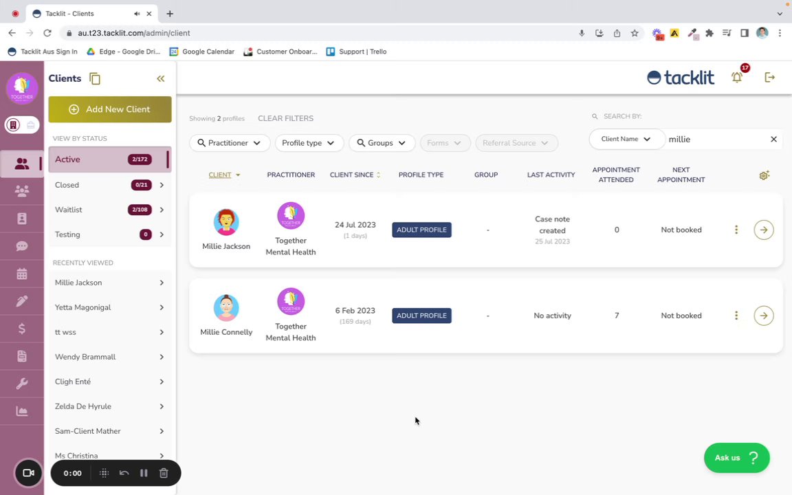This screenshot has width=792, height=495.
Task: Open the Profile type filter dropdown
Action: point(309,143)
